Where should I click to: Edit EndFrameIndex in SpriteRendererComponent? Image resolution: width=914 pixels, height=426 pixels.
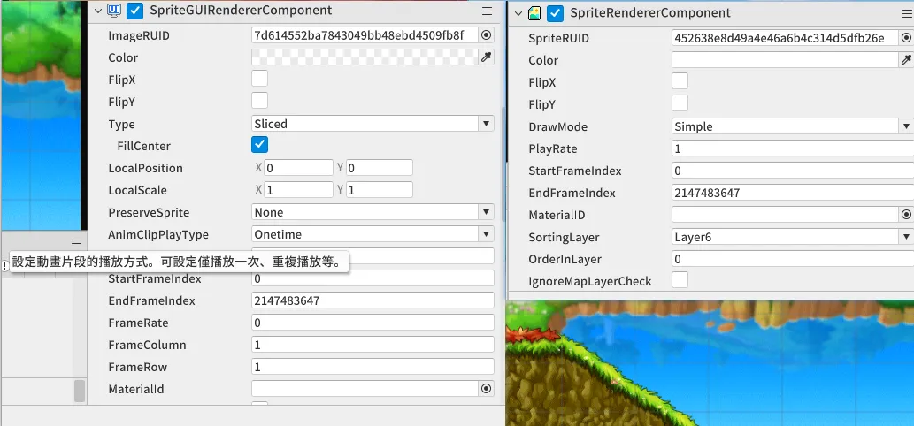793,193
